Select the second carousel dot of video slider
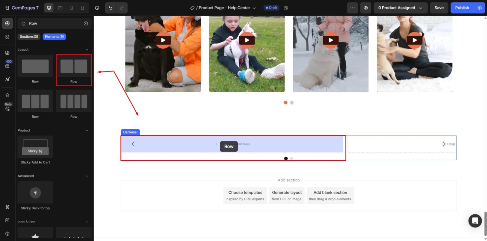The image size is (487, 241). click(292, 102)
